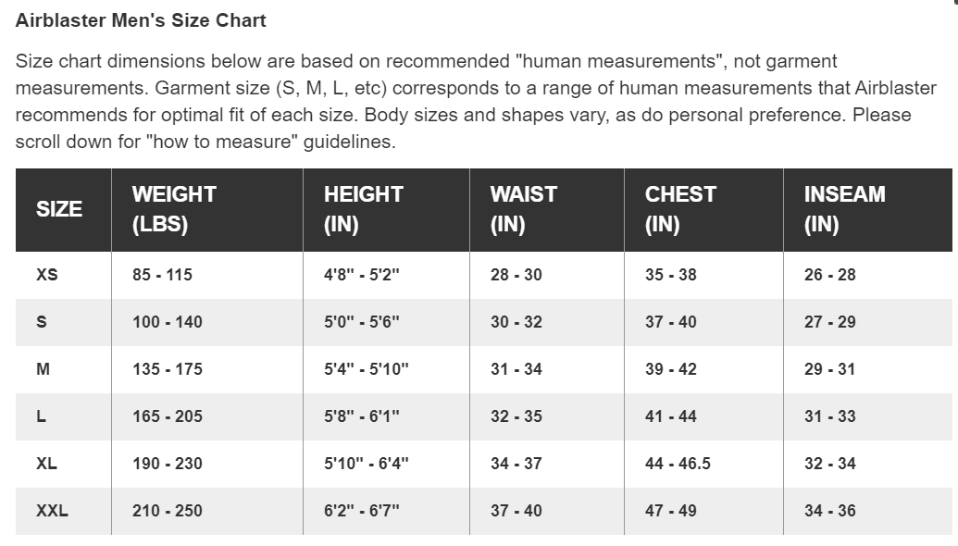Click the S inseam cell 27 - 29
The image size is (958, 546).
coord(829,322)
